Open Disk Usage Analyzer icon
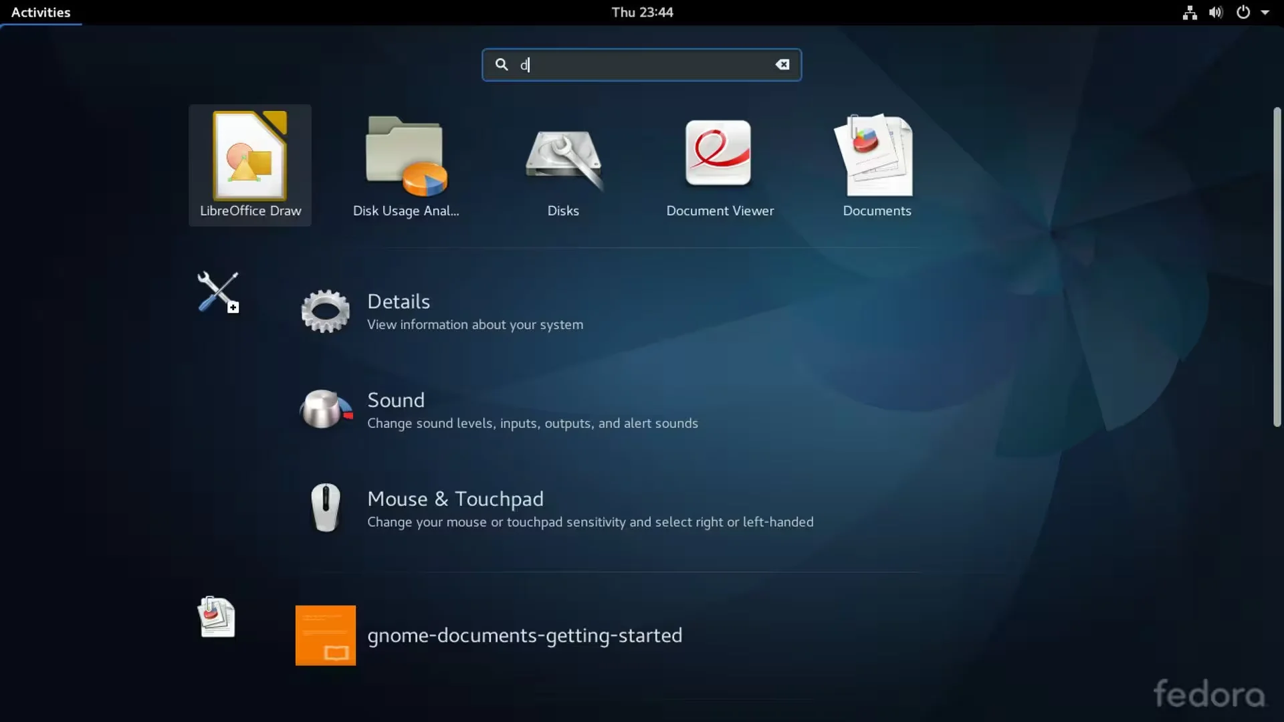Viewport: 1284px width, 722px height. click(406, 156)
